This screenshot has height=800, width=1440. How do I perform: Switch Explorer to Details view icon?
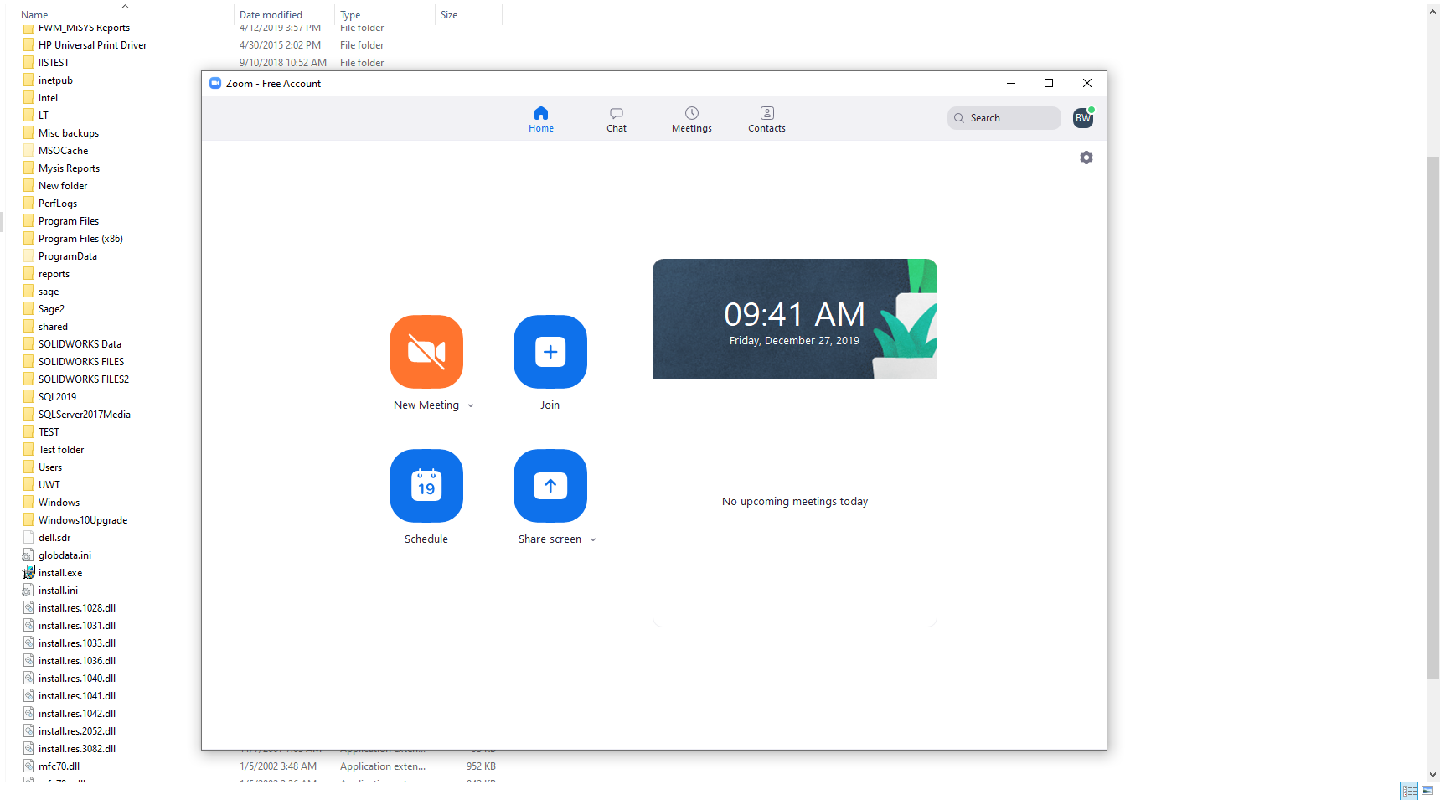(1409, 791)
